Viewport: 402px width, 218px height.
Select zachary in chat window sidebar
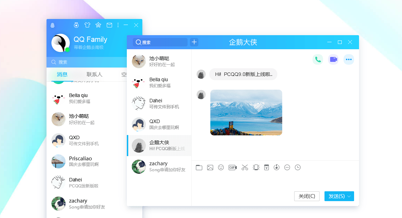(159, 166)
